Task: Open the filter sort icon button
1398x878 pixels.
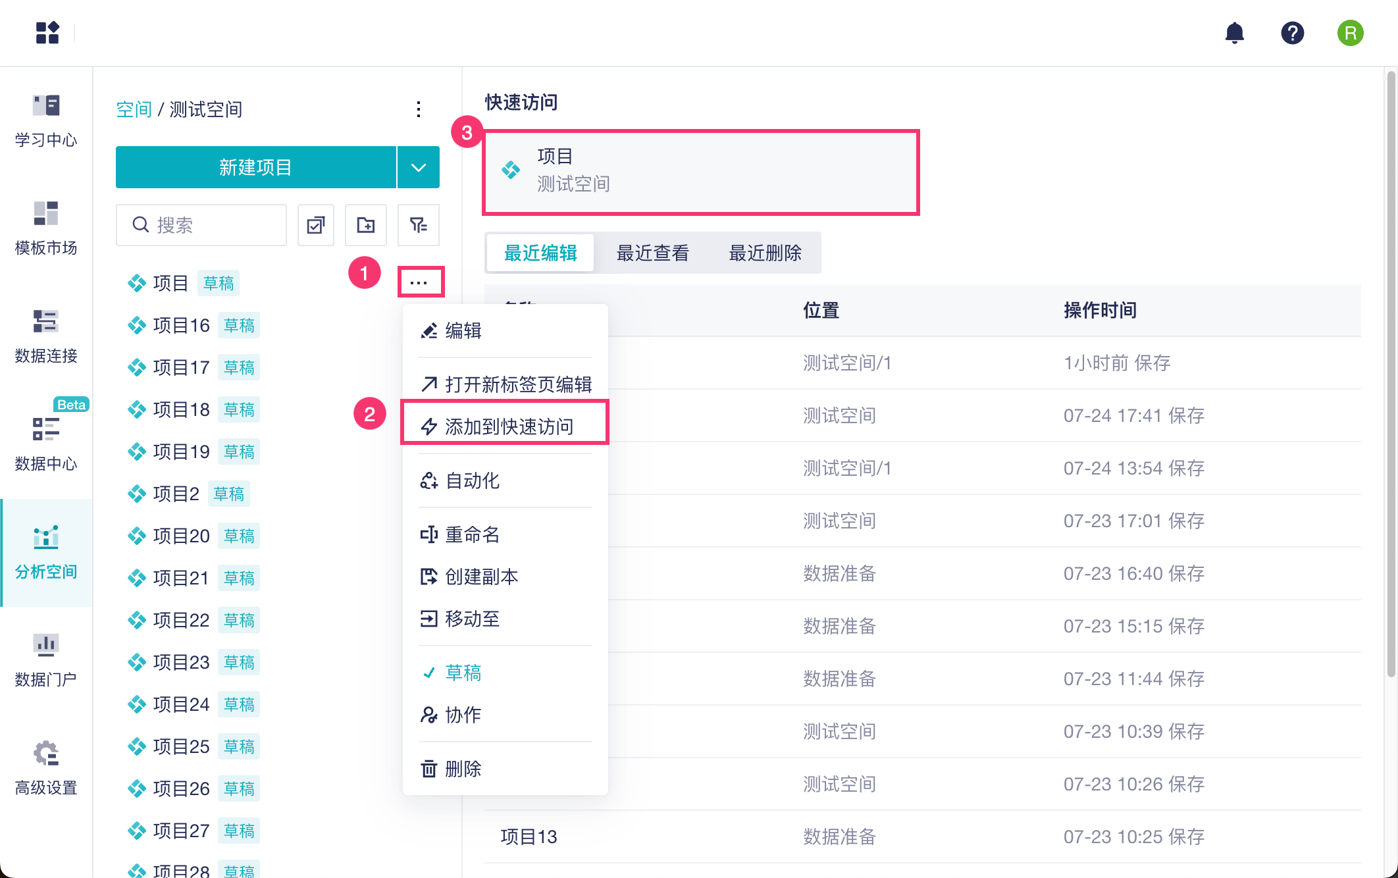Action: click(x=418, y=225)
